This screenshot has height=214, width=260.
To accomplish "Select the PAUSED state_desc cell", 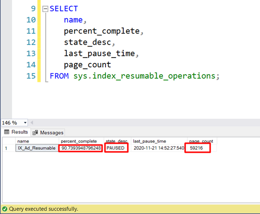I will coord(116,148).
